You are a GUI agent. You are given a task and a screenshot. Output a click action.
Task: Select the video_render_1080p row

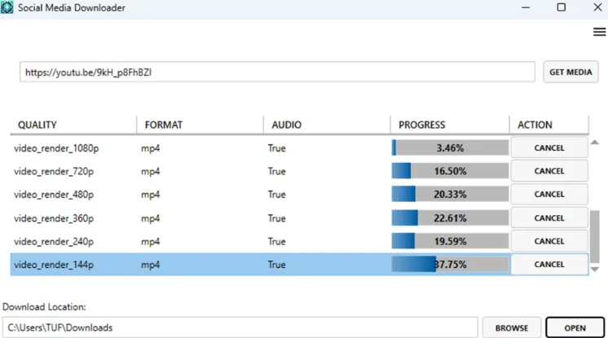point(299,147)
